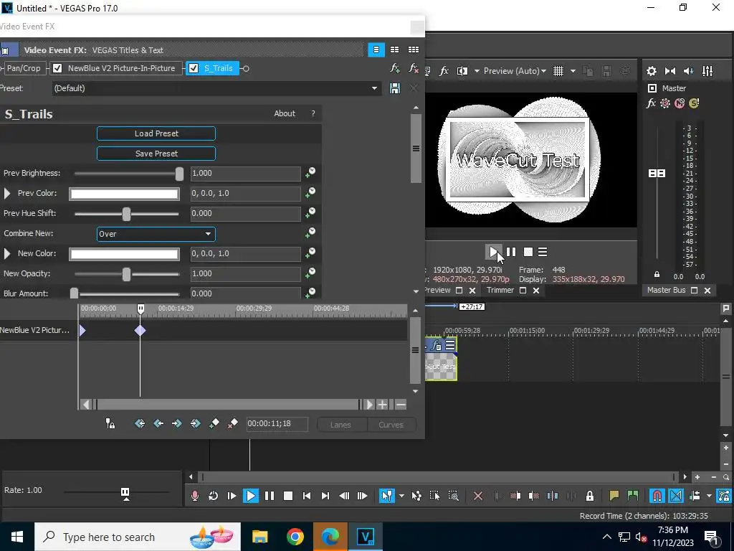Screen dimensions: 734x551
Task: Open S_Trails help question mark
Action: point(313,113)
